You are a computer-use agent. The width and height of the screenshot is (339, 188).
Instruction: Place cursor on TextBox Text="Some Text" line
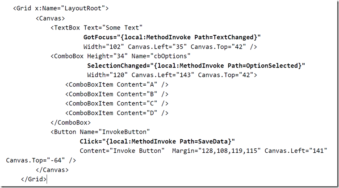click(96, 28)
